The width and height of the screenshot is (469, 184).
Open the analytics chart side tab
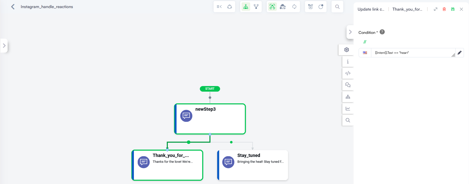348,108
